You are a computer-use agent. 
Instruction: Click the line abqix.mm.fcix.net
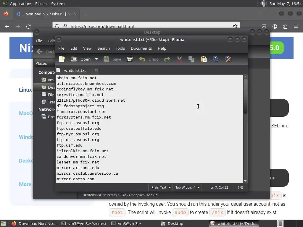[77, 78]
